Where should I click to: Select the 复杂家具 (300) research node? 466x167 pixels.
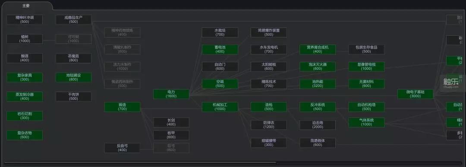tap(25, 77)
